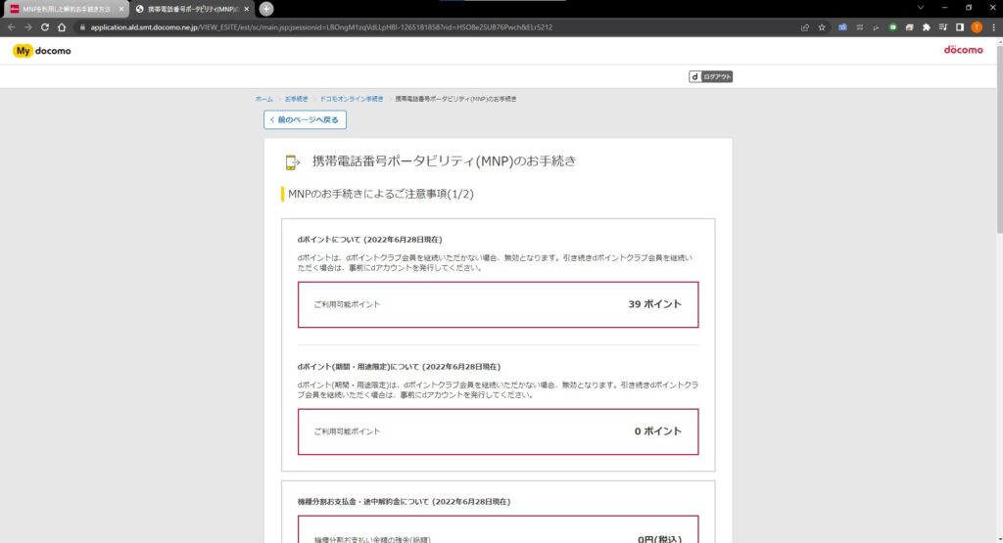Viewport: 1003px width, 543px height.
Task: Click the 0 ポイント value
Action: (x=657, y=431)
